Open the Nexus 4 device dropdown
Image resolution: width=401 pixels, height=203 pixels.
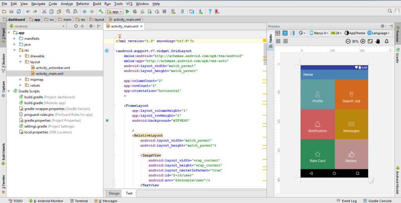click(x=319, y=33)
